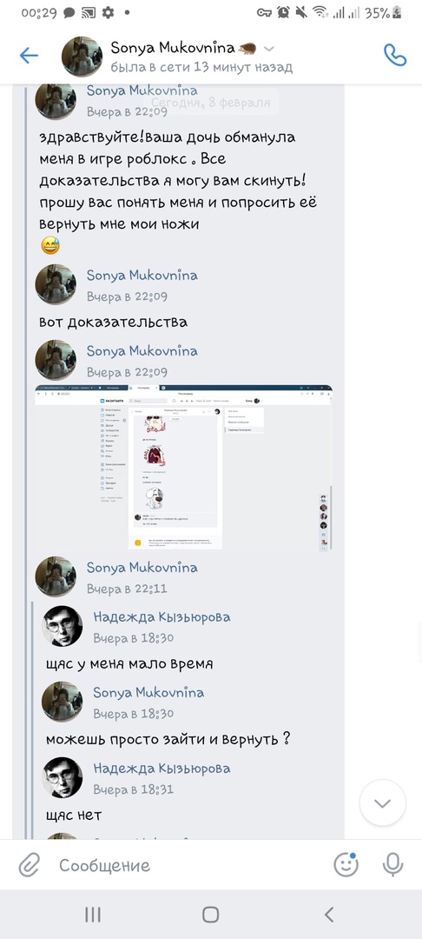Open Sonya Mukovnina's name above "вот доказательства"
The height and width of the screenshot is (939, 422).
[142, 276]
